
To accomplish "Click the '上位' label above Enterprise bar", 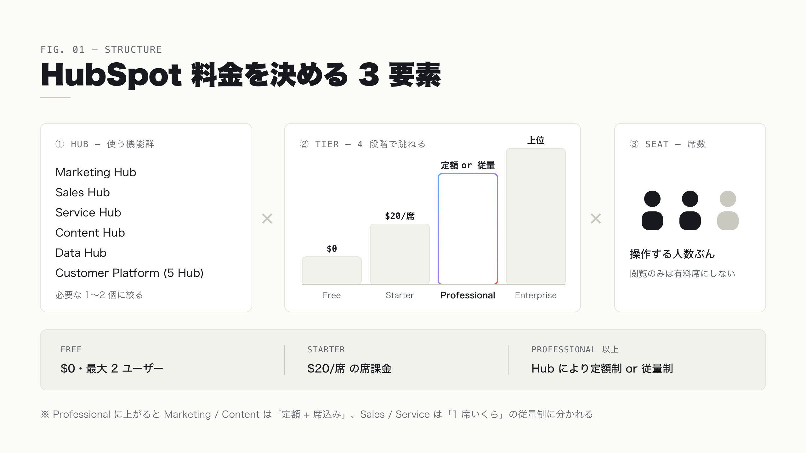I will point(536,140).
